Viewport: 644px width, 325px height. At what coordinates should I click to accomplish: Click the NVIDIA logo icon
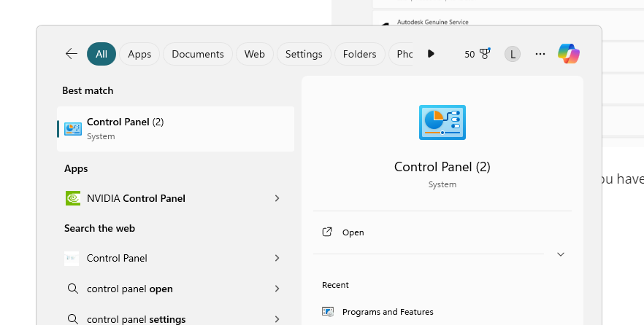coord(73,198)
